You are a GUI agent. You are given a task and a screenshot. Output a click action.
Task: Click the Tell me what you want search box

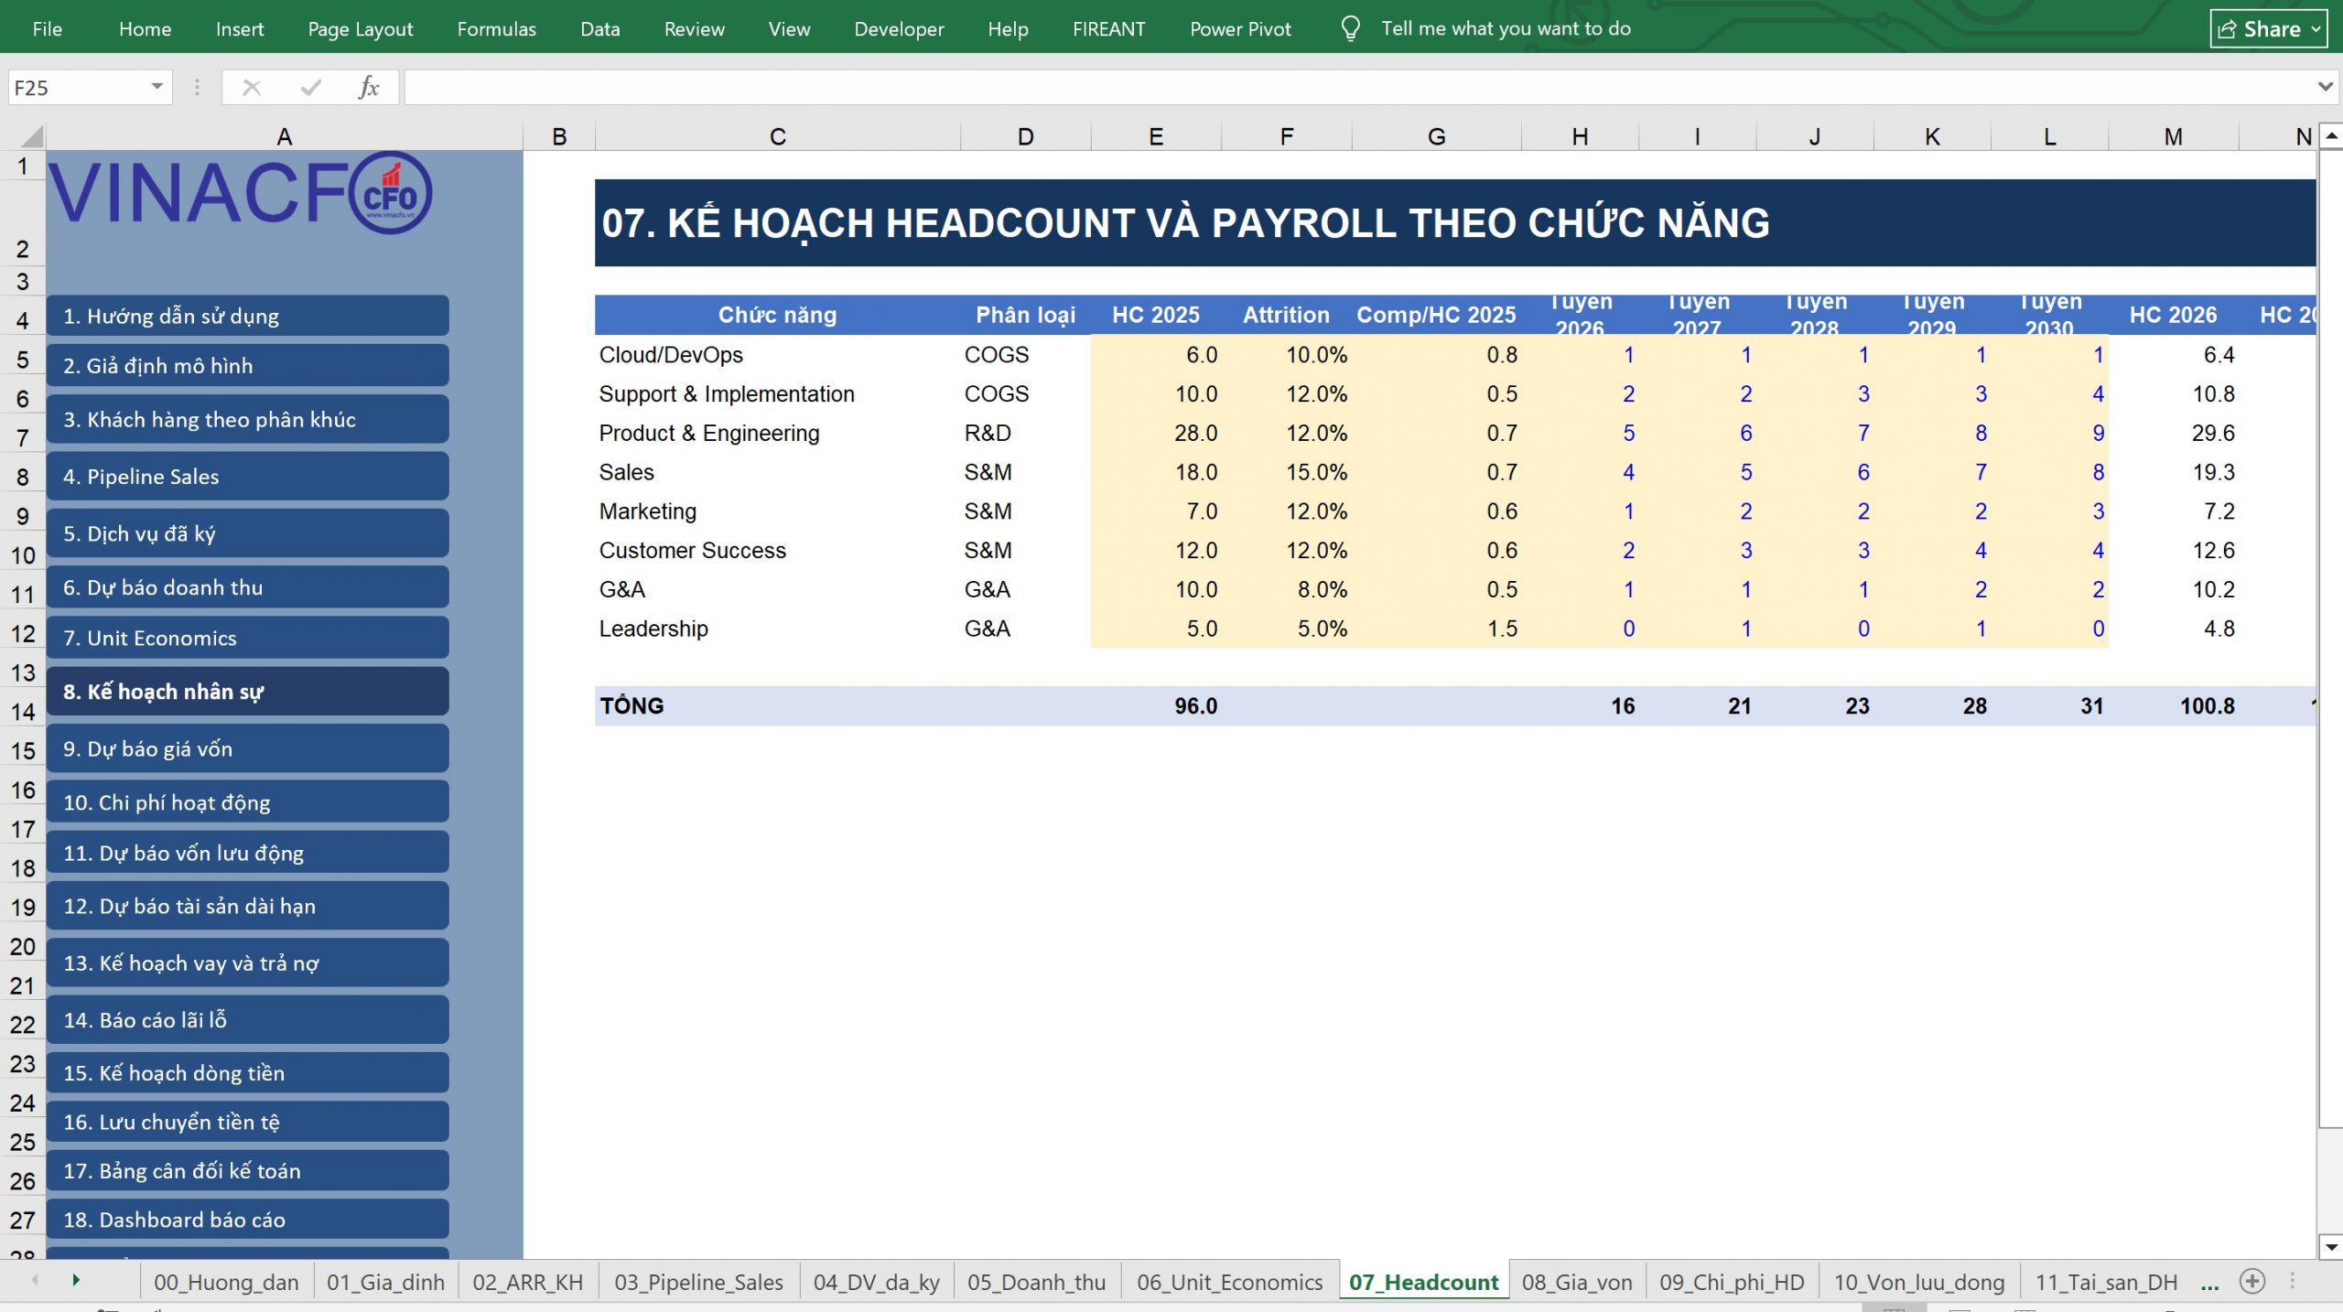click(1506, 28)
